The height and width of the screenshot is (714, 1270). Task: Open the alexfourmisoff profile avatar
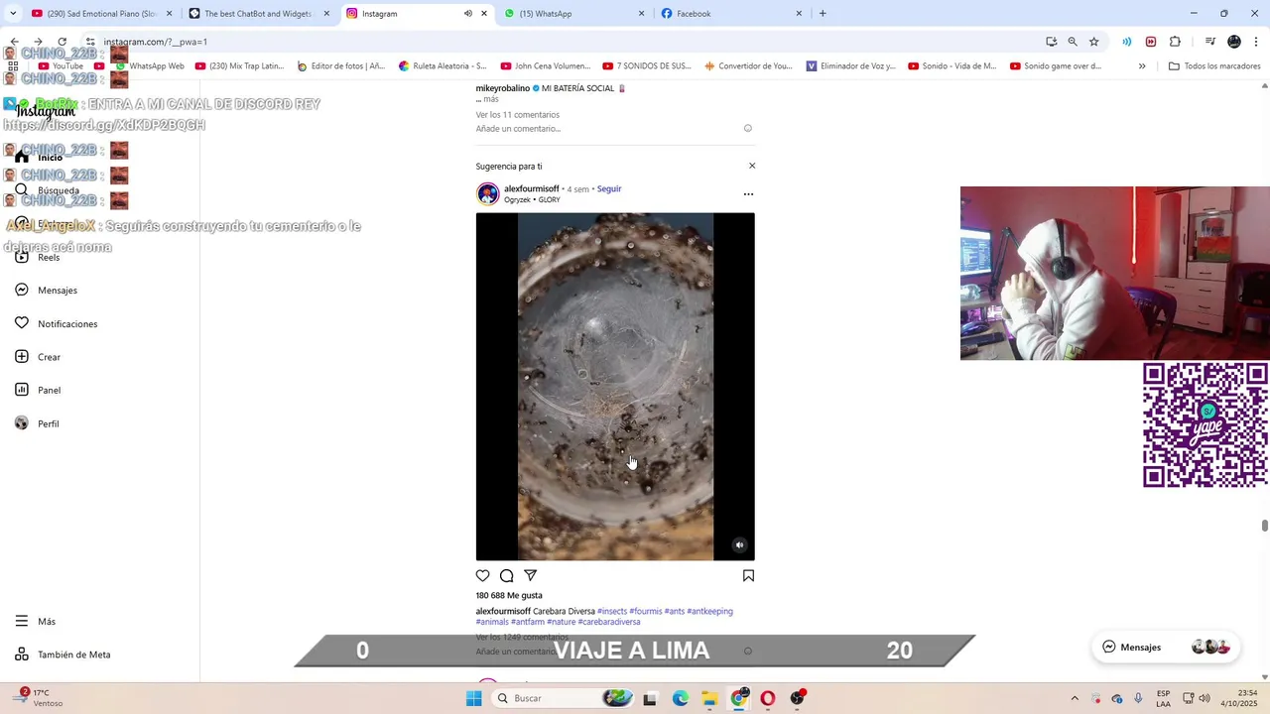pyautogui.click(x=487, y=193)
